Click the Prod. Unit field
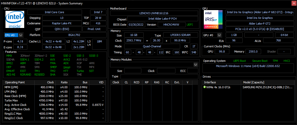297x125 pixels. pos(94,29)
